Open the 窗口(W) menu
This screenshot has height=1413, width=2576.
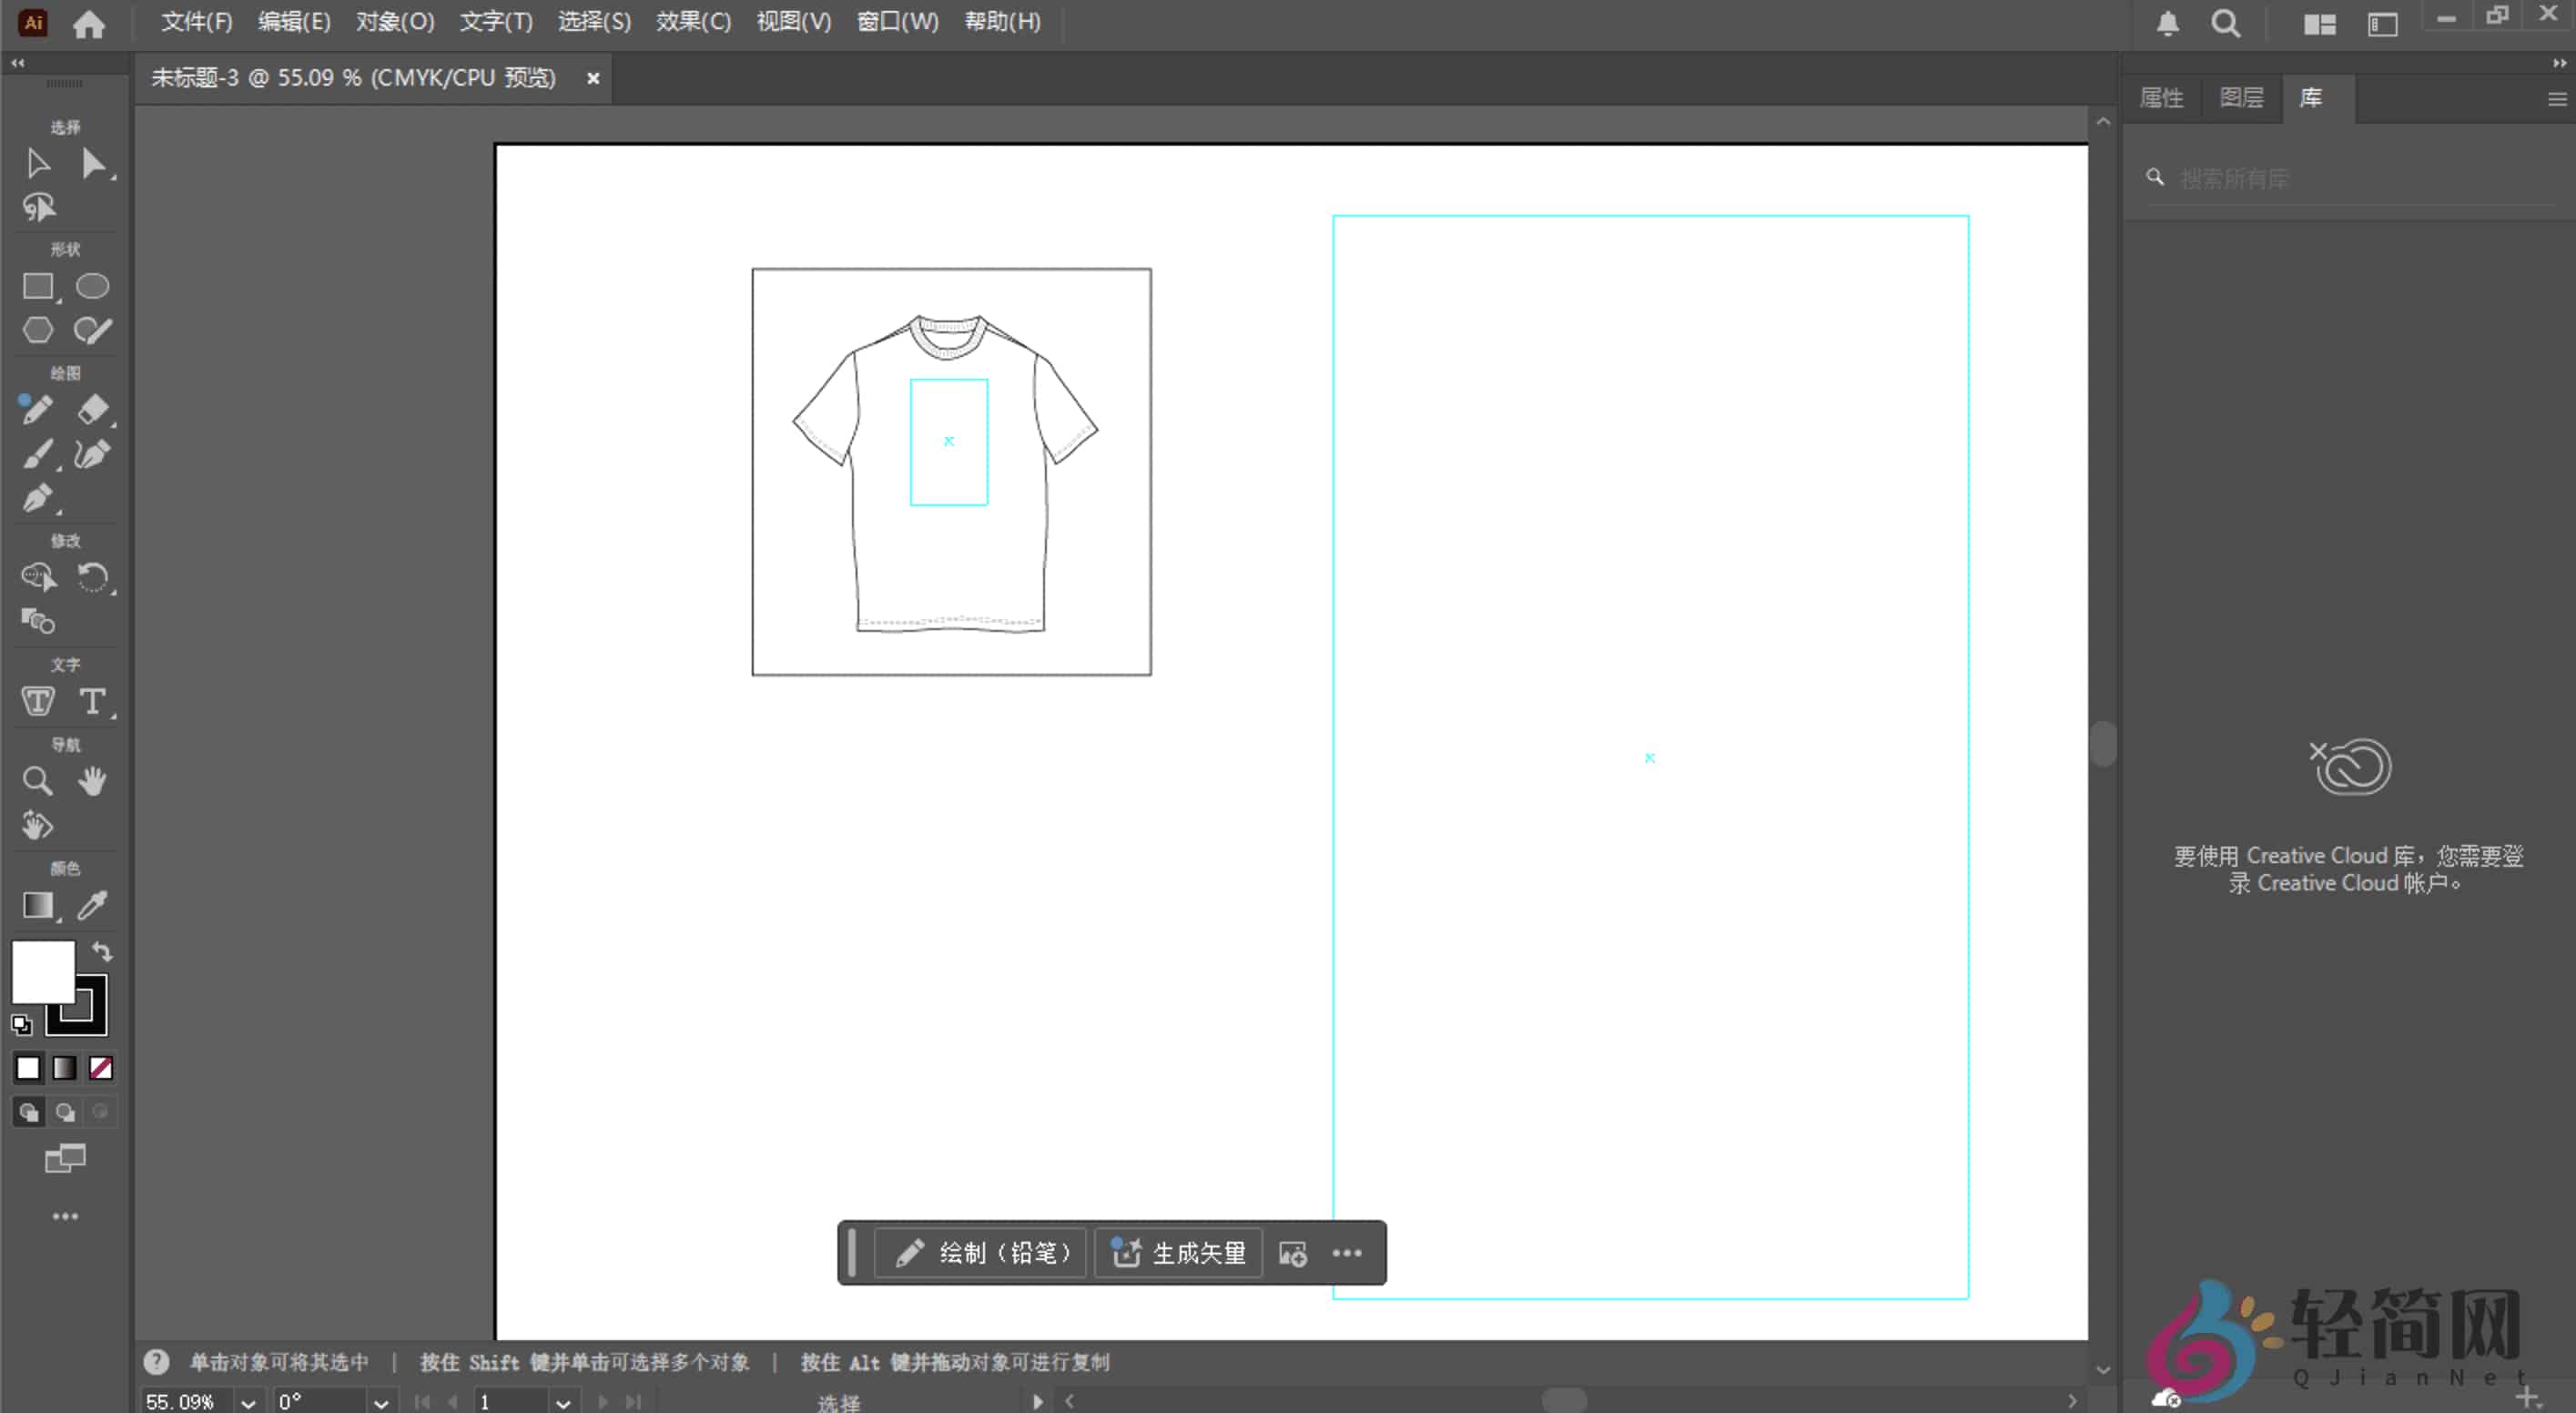tap(896, 22)
